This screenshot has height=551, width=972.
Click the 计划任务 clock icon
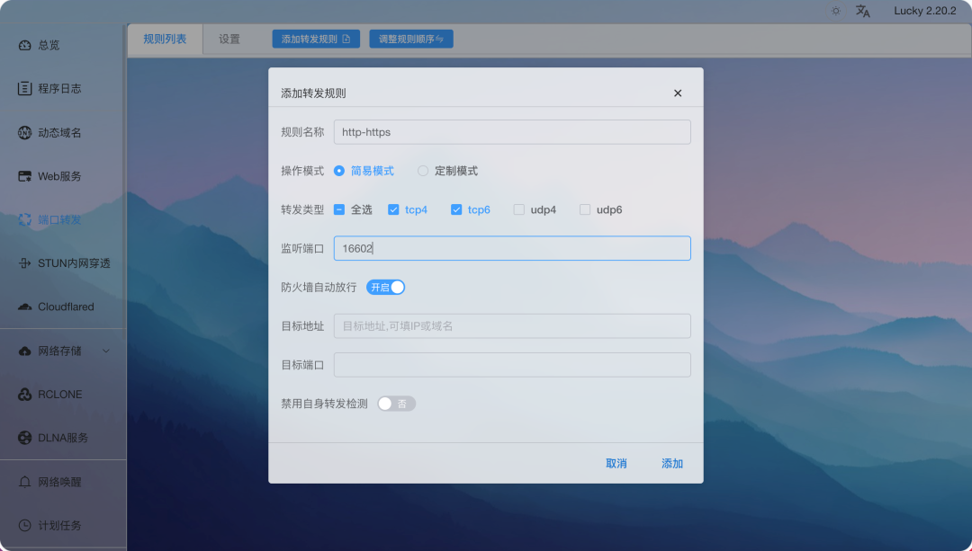click(25, 525)
